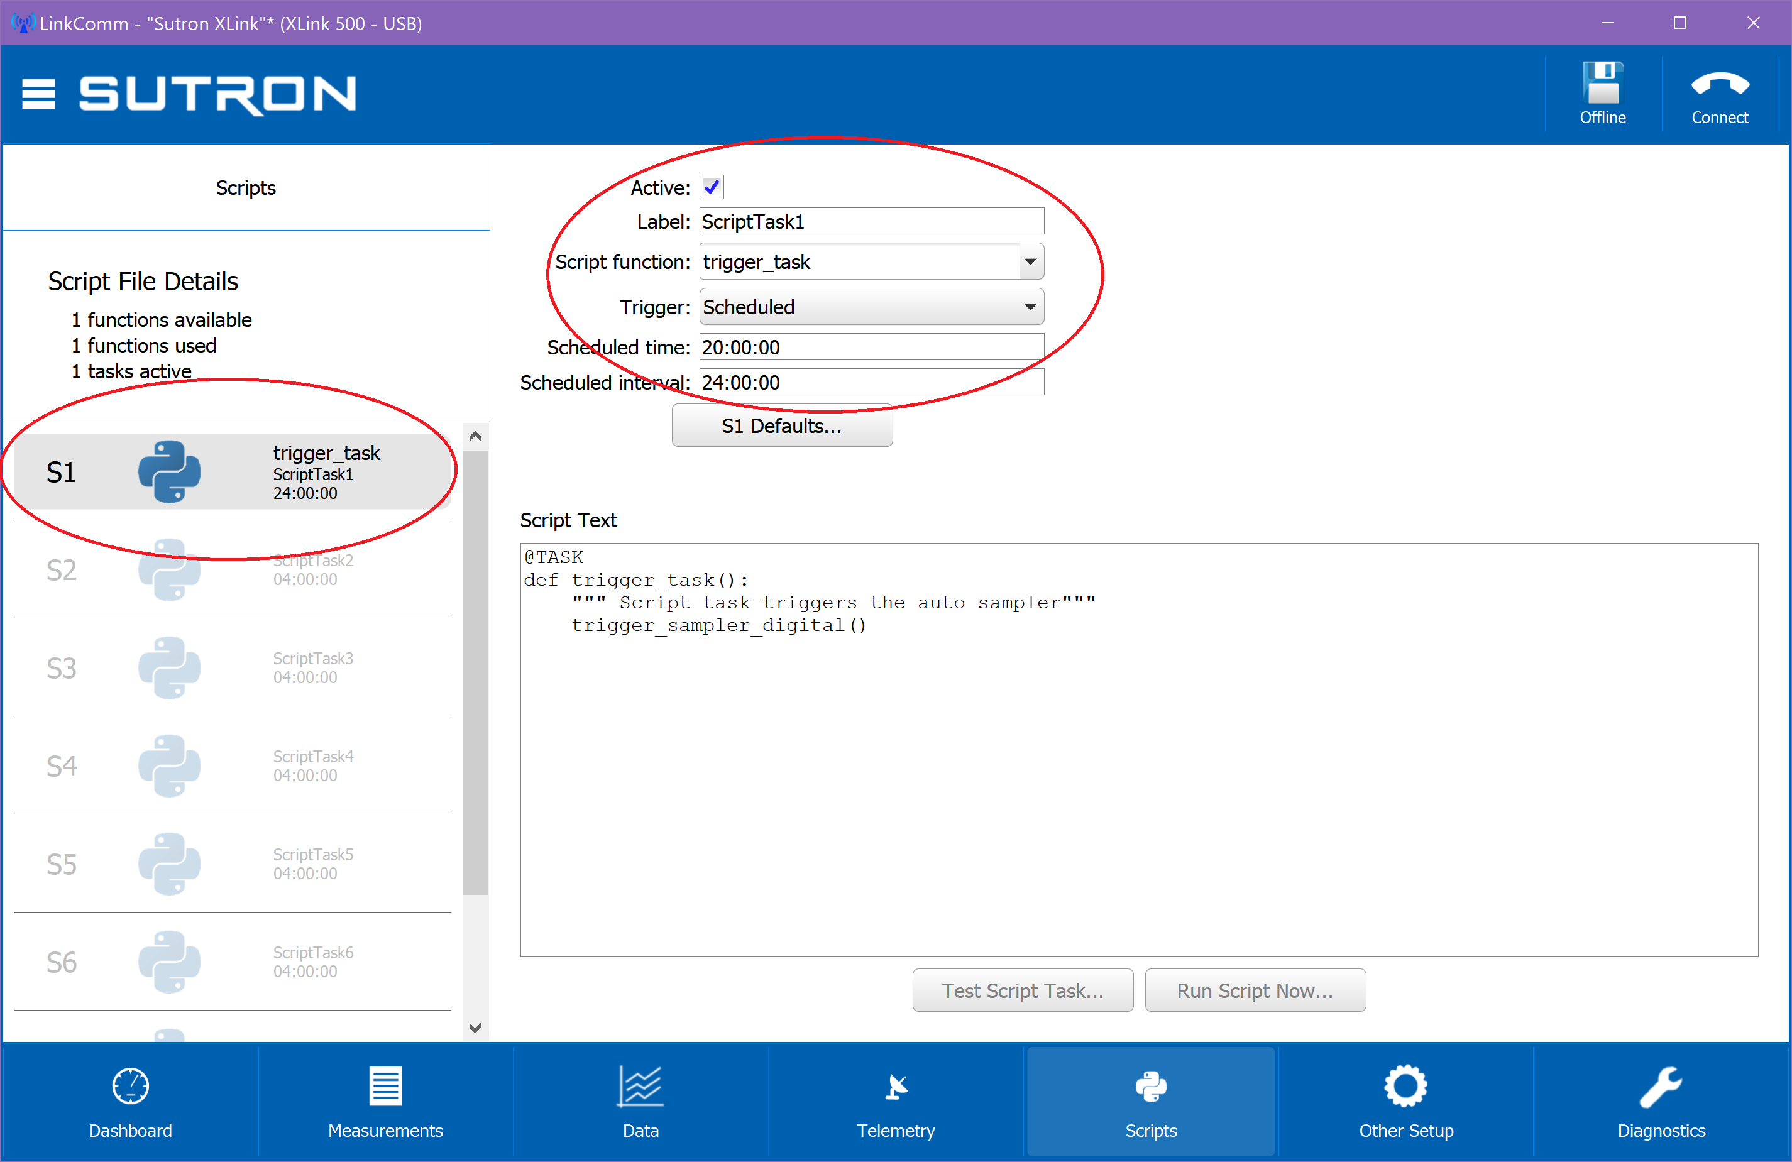
Task: Select the S1 Python script icon
Action: [x=170, y=472]
